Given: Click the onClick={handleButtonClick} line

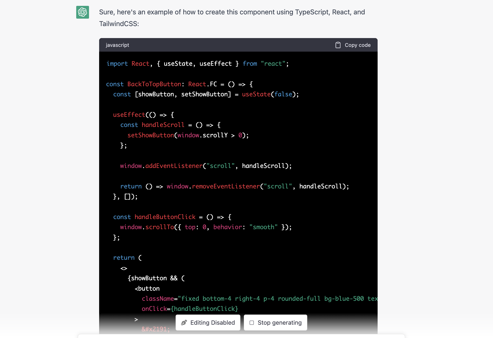Looking at the screenshot, I should point(190,309).
